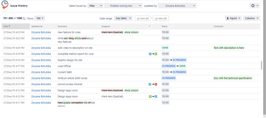Click the 27/Dec/19 4:13 PM date cell
The image size is (266, 118).
pyautogui.click(x=14, y=84)
